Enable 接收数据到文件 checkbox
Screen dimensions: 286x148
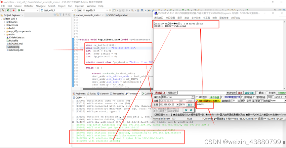pyautogui.click(x=222, y=97)
